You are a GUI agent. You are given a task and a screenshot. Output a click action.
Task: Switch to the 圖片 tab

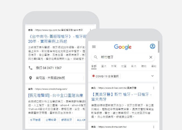tap(104, 66)
